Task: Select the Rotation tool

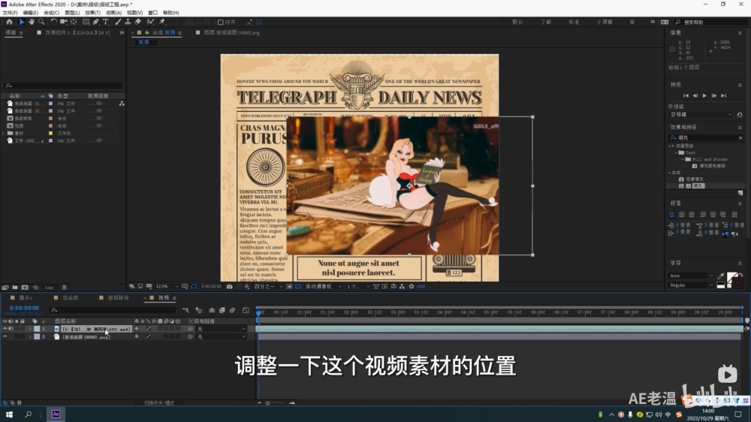Action: click(53, 22)
